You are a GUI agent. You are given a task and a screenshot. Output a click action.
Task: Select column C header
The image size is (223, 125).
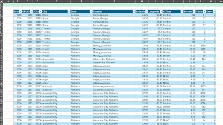[27, 1]
